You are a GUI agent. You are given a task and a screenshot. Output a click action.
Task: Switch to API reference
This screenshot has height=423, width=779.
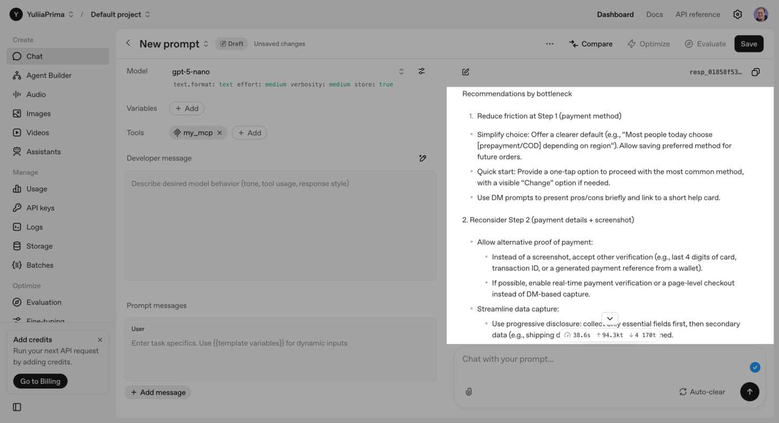coord(697,14)
